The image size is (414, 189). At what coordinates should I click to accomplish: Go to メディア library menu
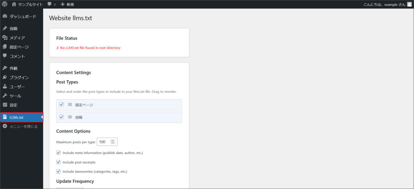(17, 38)
